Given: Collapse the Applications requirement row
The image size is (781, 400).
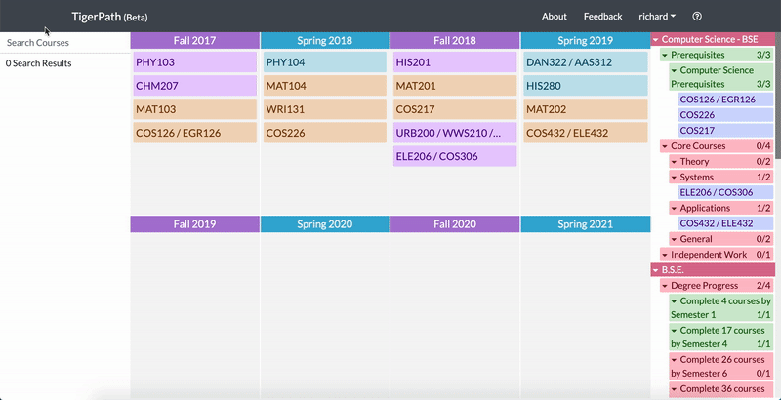Looking at the screenshot, I should point(674,208).
